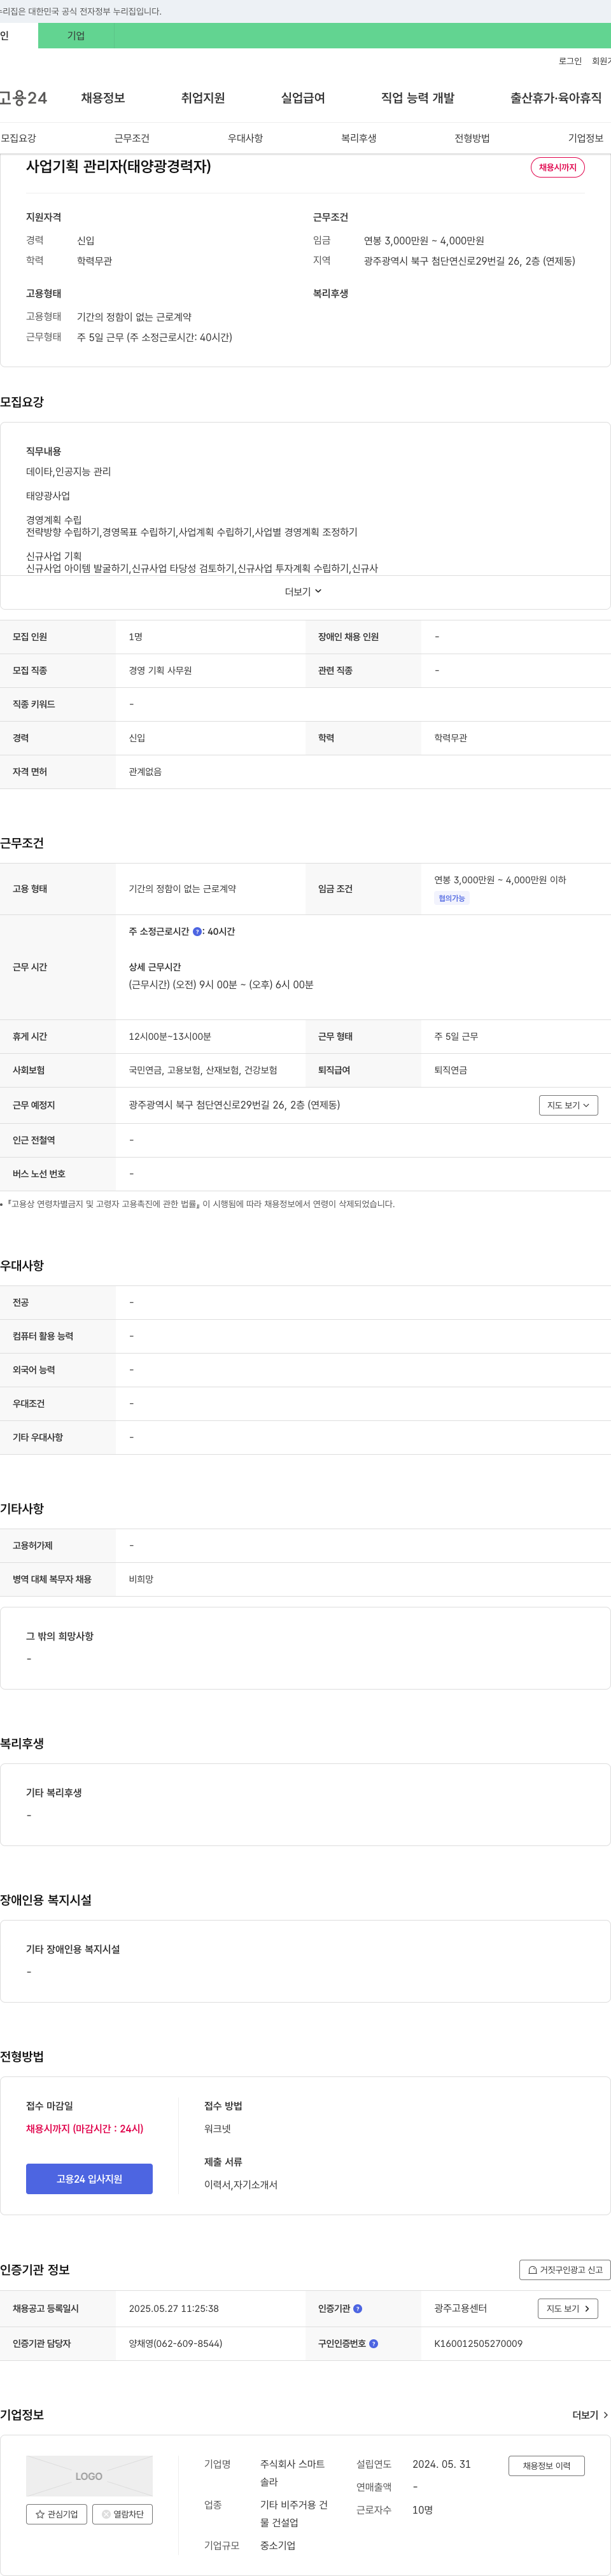The image size is (611, 2576).
Task: Open the 기업 tab in top bar
Action: coord(76,36)
